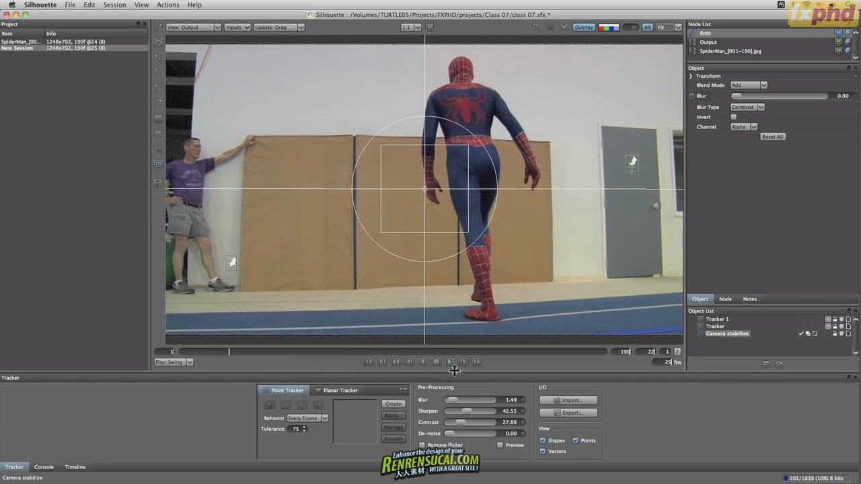Image resolution: width=861 pixels, height=484 pixels.
Task: Open the Update: Drag dropdown
Action: pos(279,28)
